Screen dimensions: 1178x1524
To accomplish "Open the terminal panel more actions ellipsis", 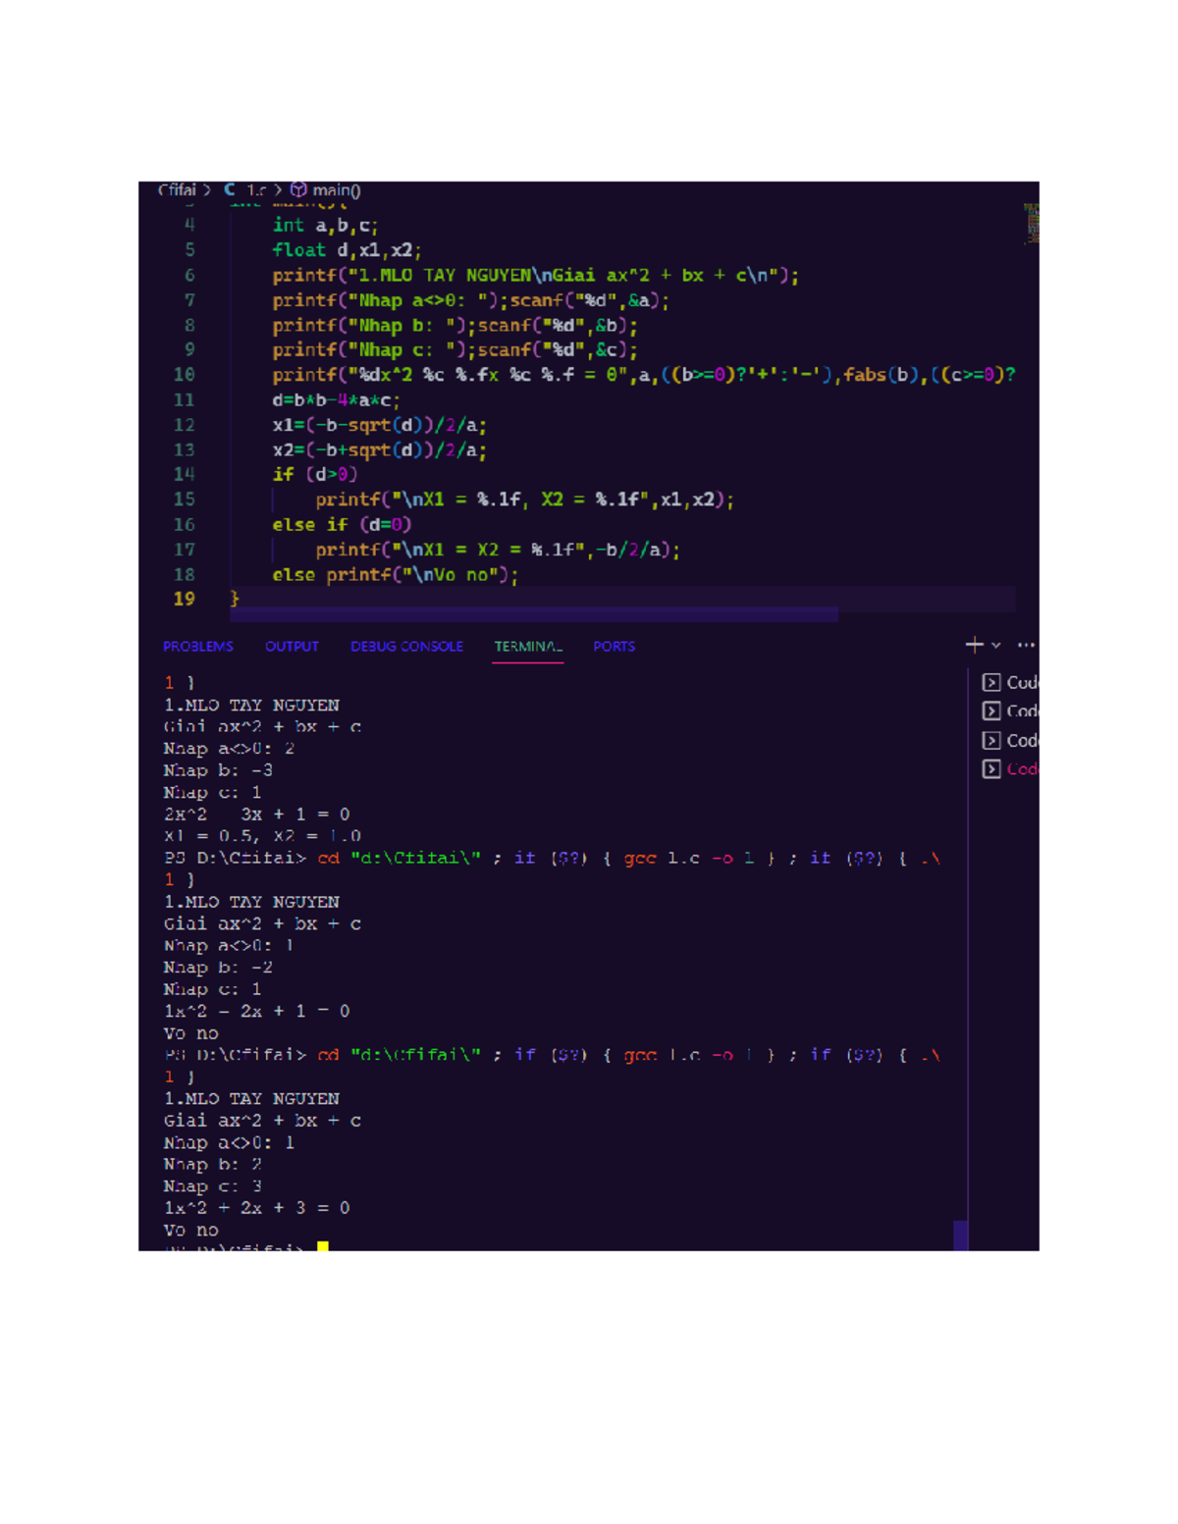I will point(1026,645).
